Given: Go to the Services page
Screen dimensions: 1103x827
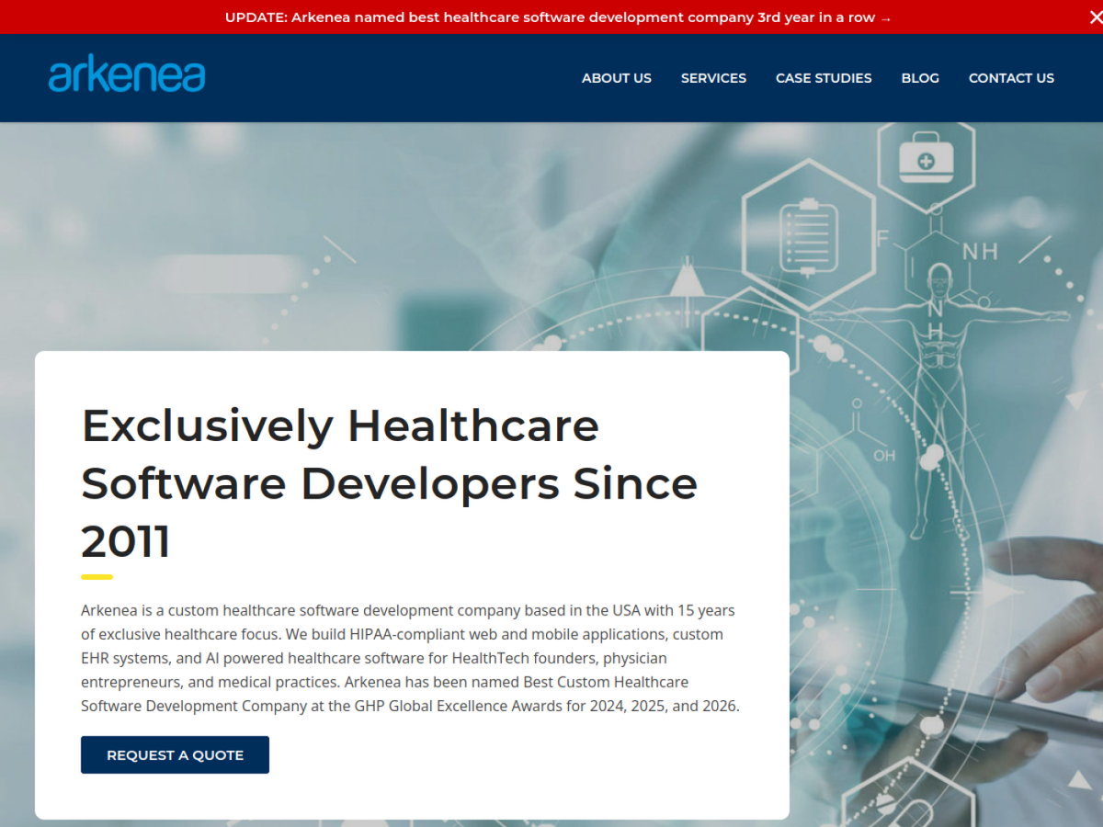Looking at the screenshot, I should 713,78.
